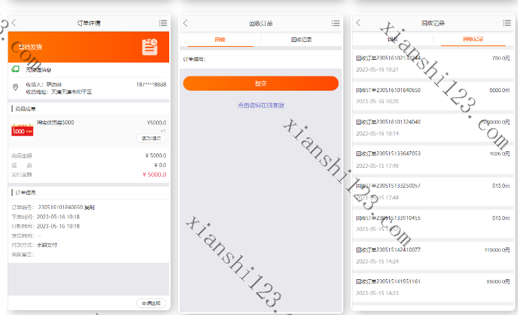
Task: Open the list menu on 订单详情 screen
Action: coord(163,23)
